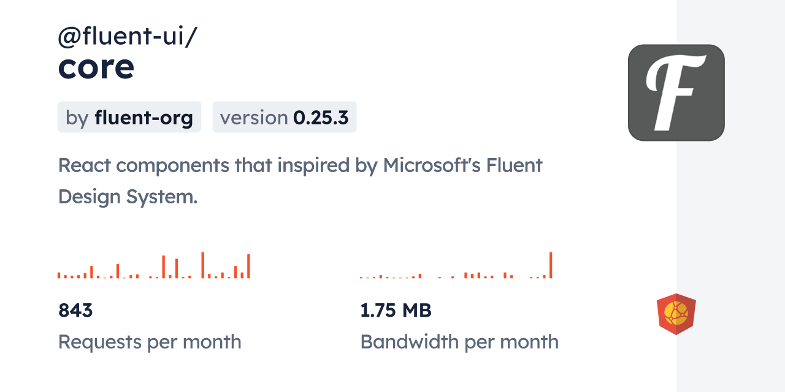Viewport: 785px width, 392px height.
Task: Click the first bar of the requests chart
Action: coord(59,275)
